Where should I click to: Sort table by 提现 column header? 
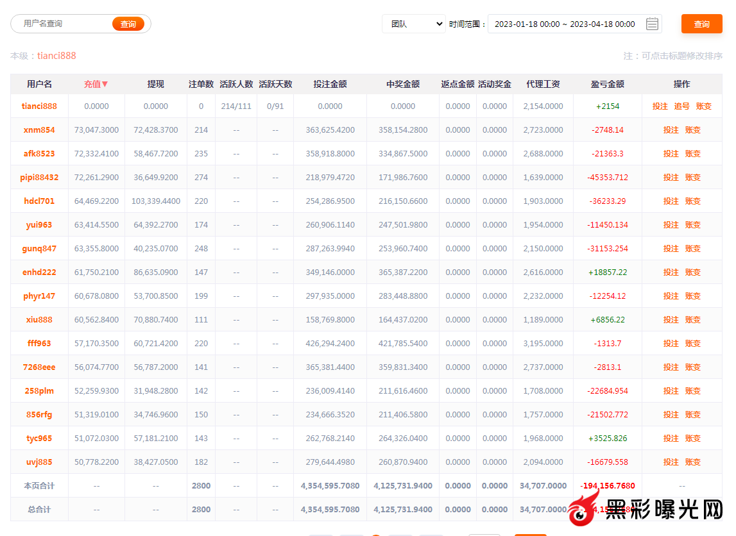point(156,84)
